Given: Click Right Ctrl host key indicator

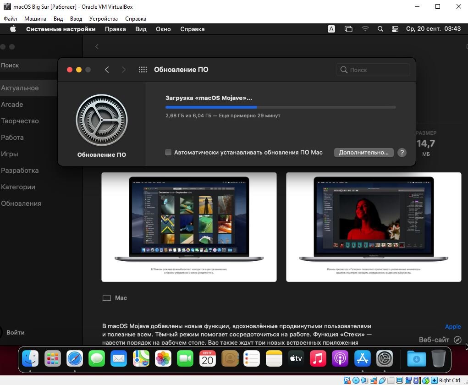Looking at the screenshot, I should click(449, 380).
